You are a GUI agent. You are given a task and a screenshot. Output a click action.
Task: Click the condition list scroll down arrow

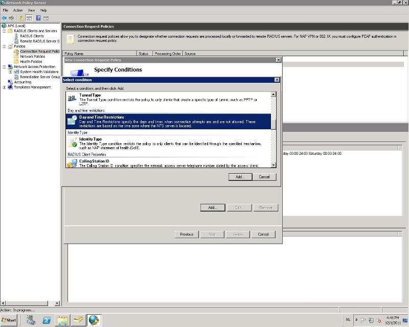point(274,165)
